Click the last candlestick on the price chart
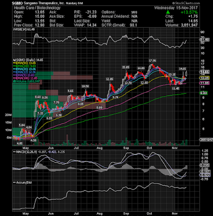Image resolution: width=213 pixels, height=216 pixels. point(186,73)
